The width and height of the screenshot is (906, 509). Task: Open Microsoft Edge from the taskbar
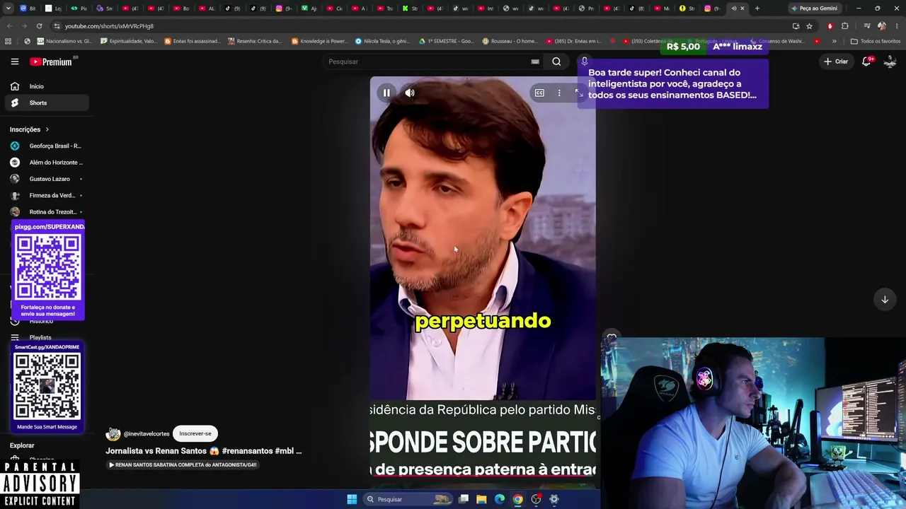coord(500,499)
